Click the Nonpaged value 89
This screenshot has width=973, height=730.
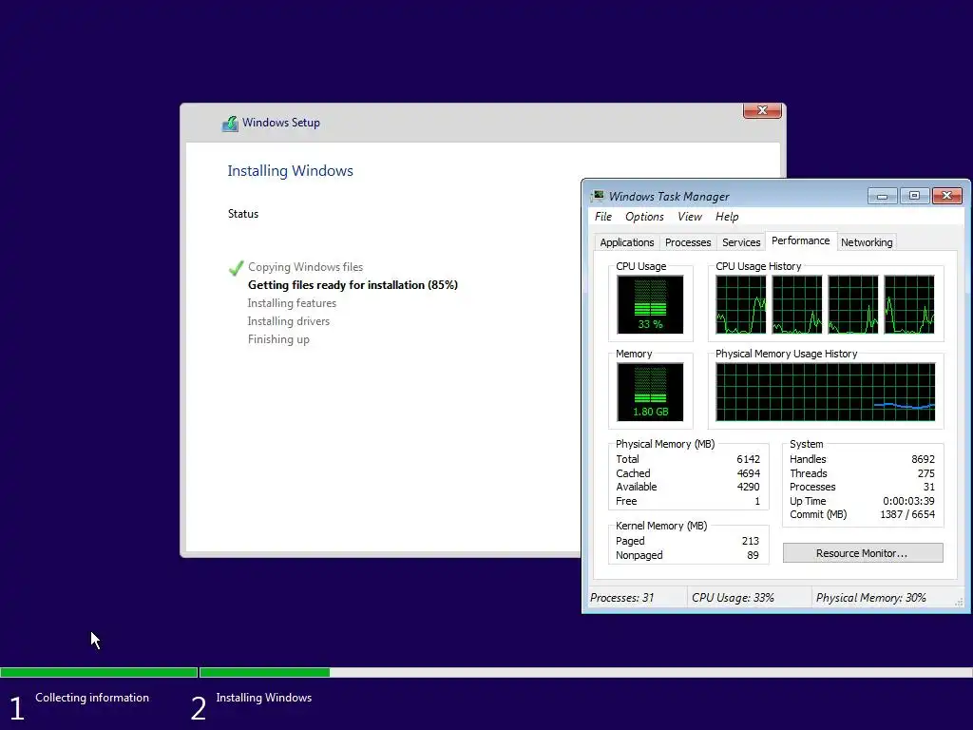753,555
